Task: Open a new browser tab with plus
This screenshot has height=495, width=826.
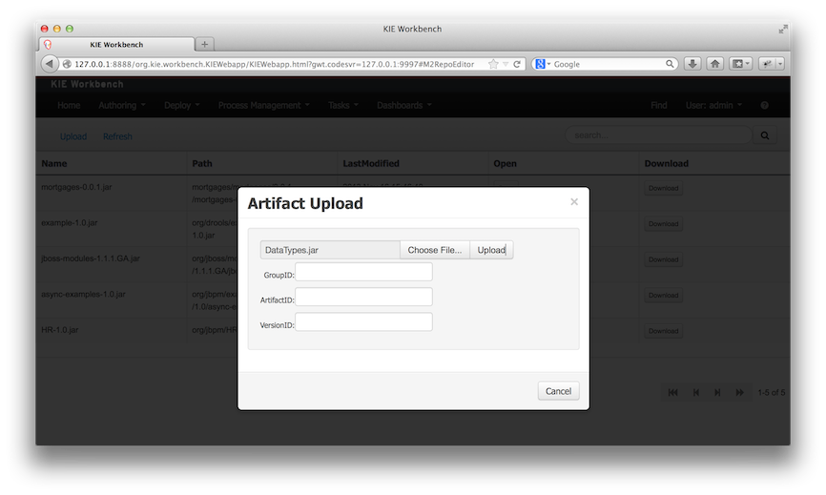Action: click(205, 44)
